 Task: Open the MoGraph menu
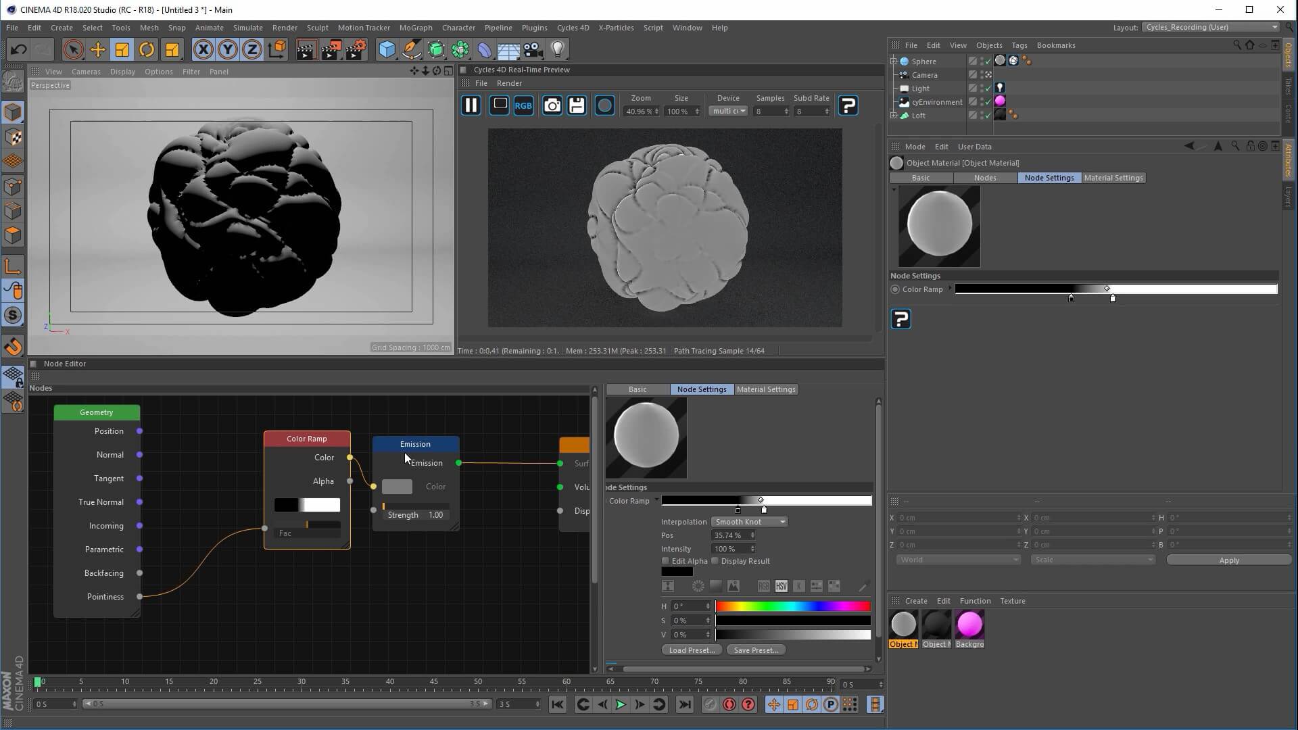(x=415, y=28)
